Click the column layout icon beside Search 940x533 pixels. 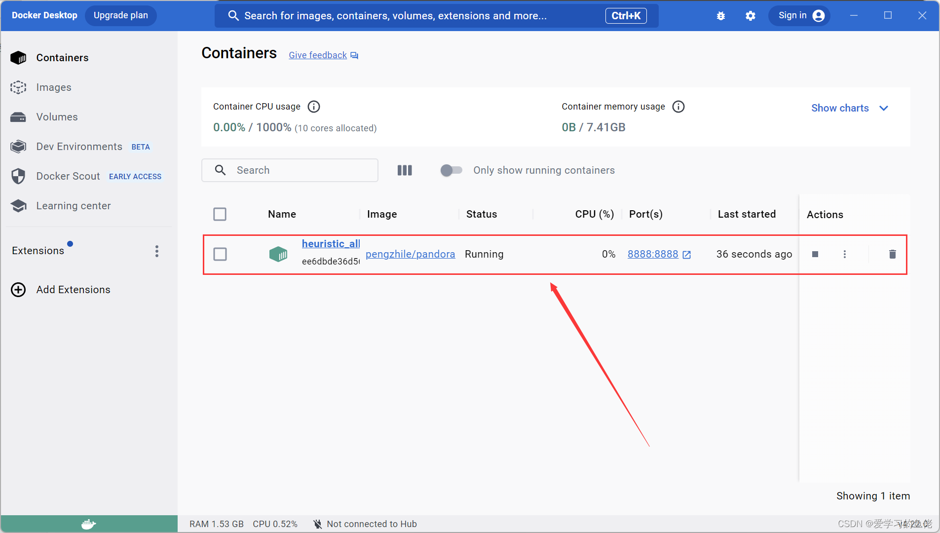[405, 170]
